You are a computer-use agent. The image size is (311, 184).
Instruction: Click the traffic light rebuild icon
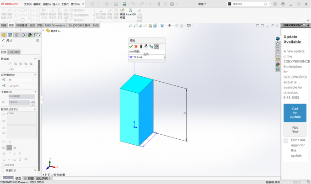pos(141,47)
